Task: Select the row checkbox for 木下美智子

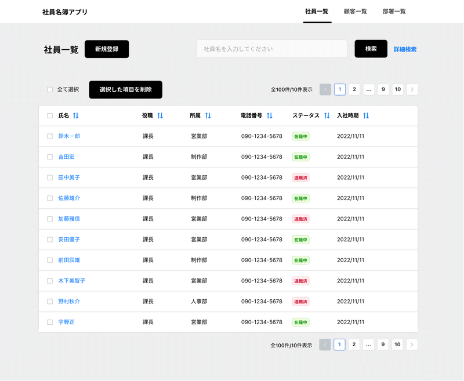Action: [50, 281]
